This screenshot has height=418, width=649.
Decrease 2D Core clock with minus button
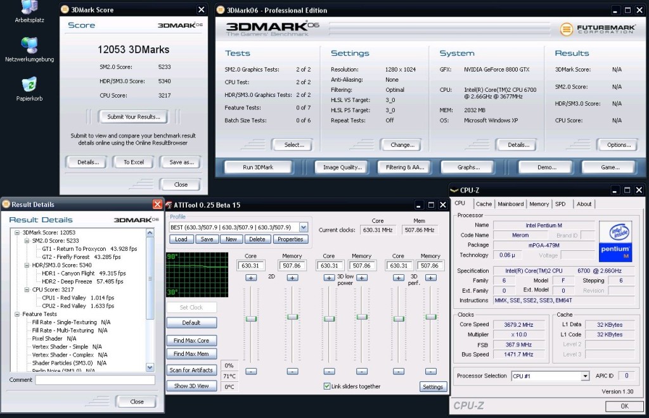pyautogui.click(x=251, y=371)
